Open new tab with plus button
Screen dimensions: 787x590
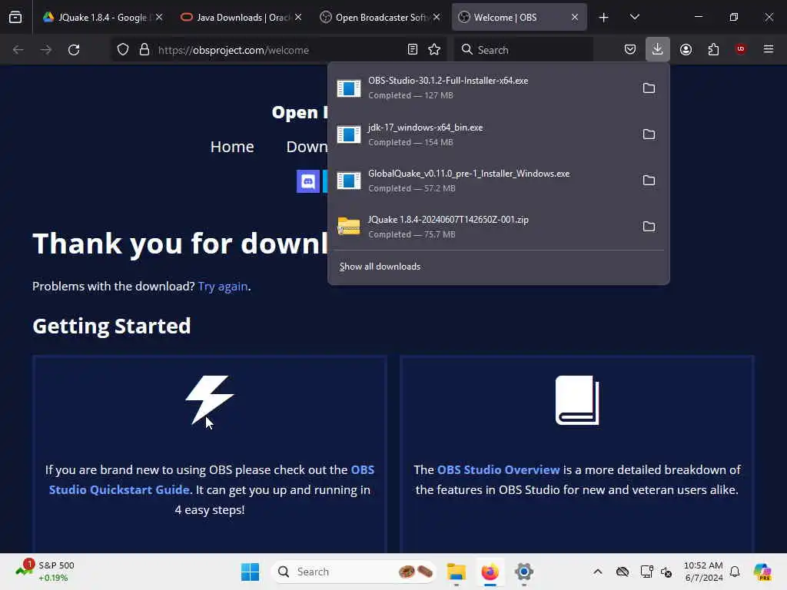coord(604,18)
